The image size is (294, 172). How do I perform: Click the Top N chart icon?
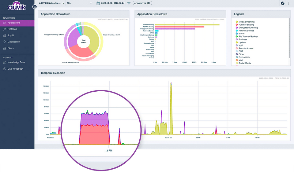5,35
